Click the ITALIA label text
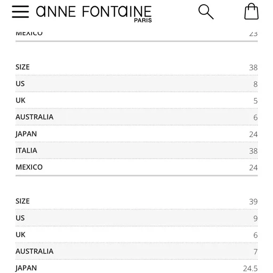This screenshot has height=273, width=273. pyautogui.click(x=26, y=151)
